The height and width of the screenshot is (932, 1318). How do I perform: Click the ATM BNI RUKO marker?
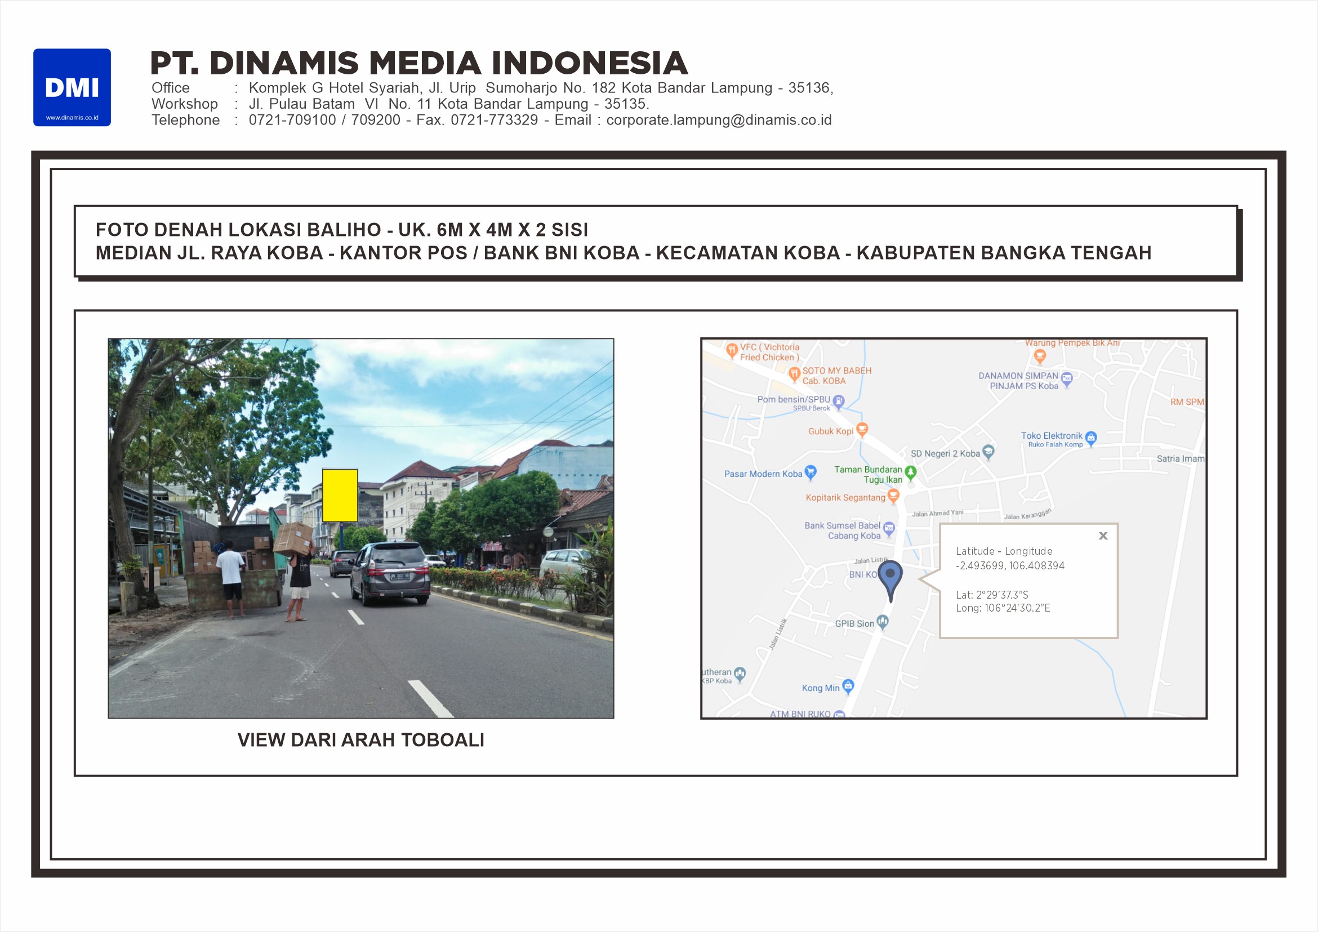pyautogui.click(x=839, y=715)
